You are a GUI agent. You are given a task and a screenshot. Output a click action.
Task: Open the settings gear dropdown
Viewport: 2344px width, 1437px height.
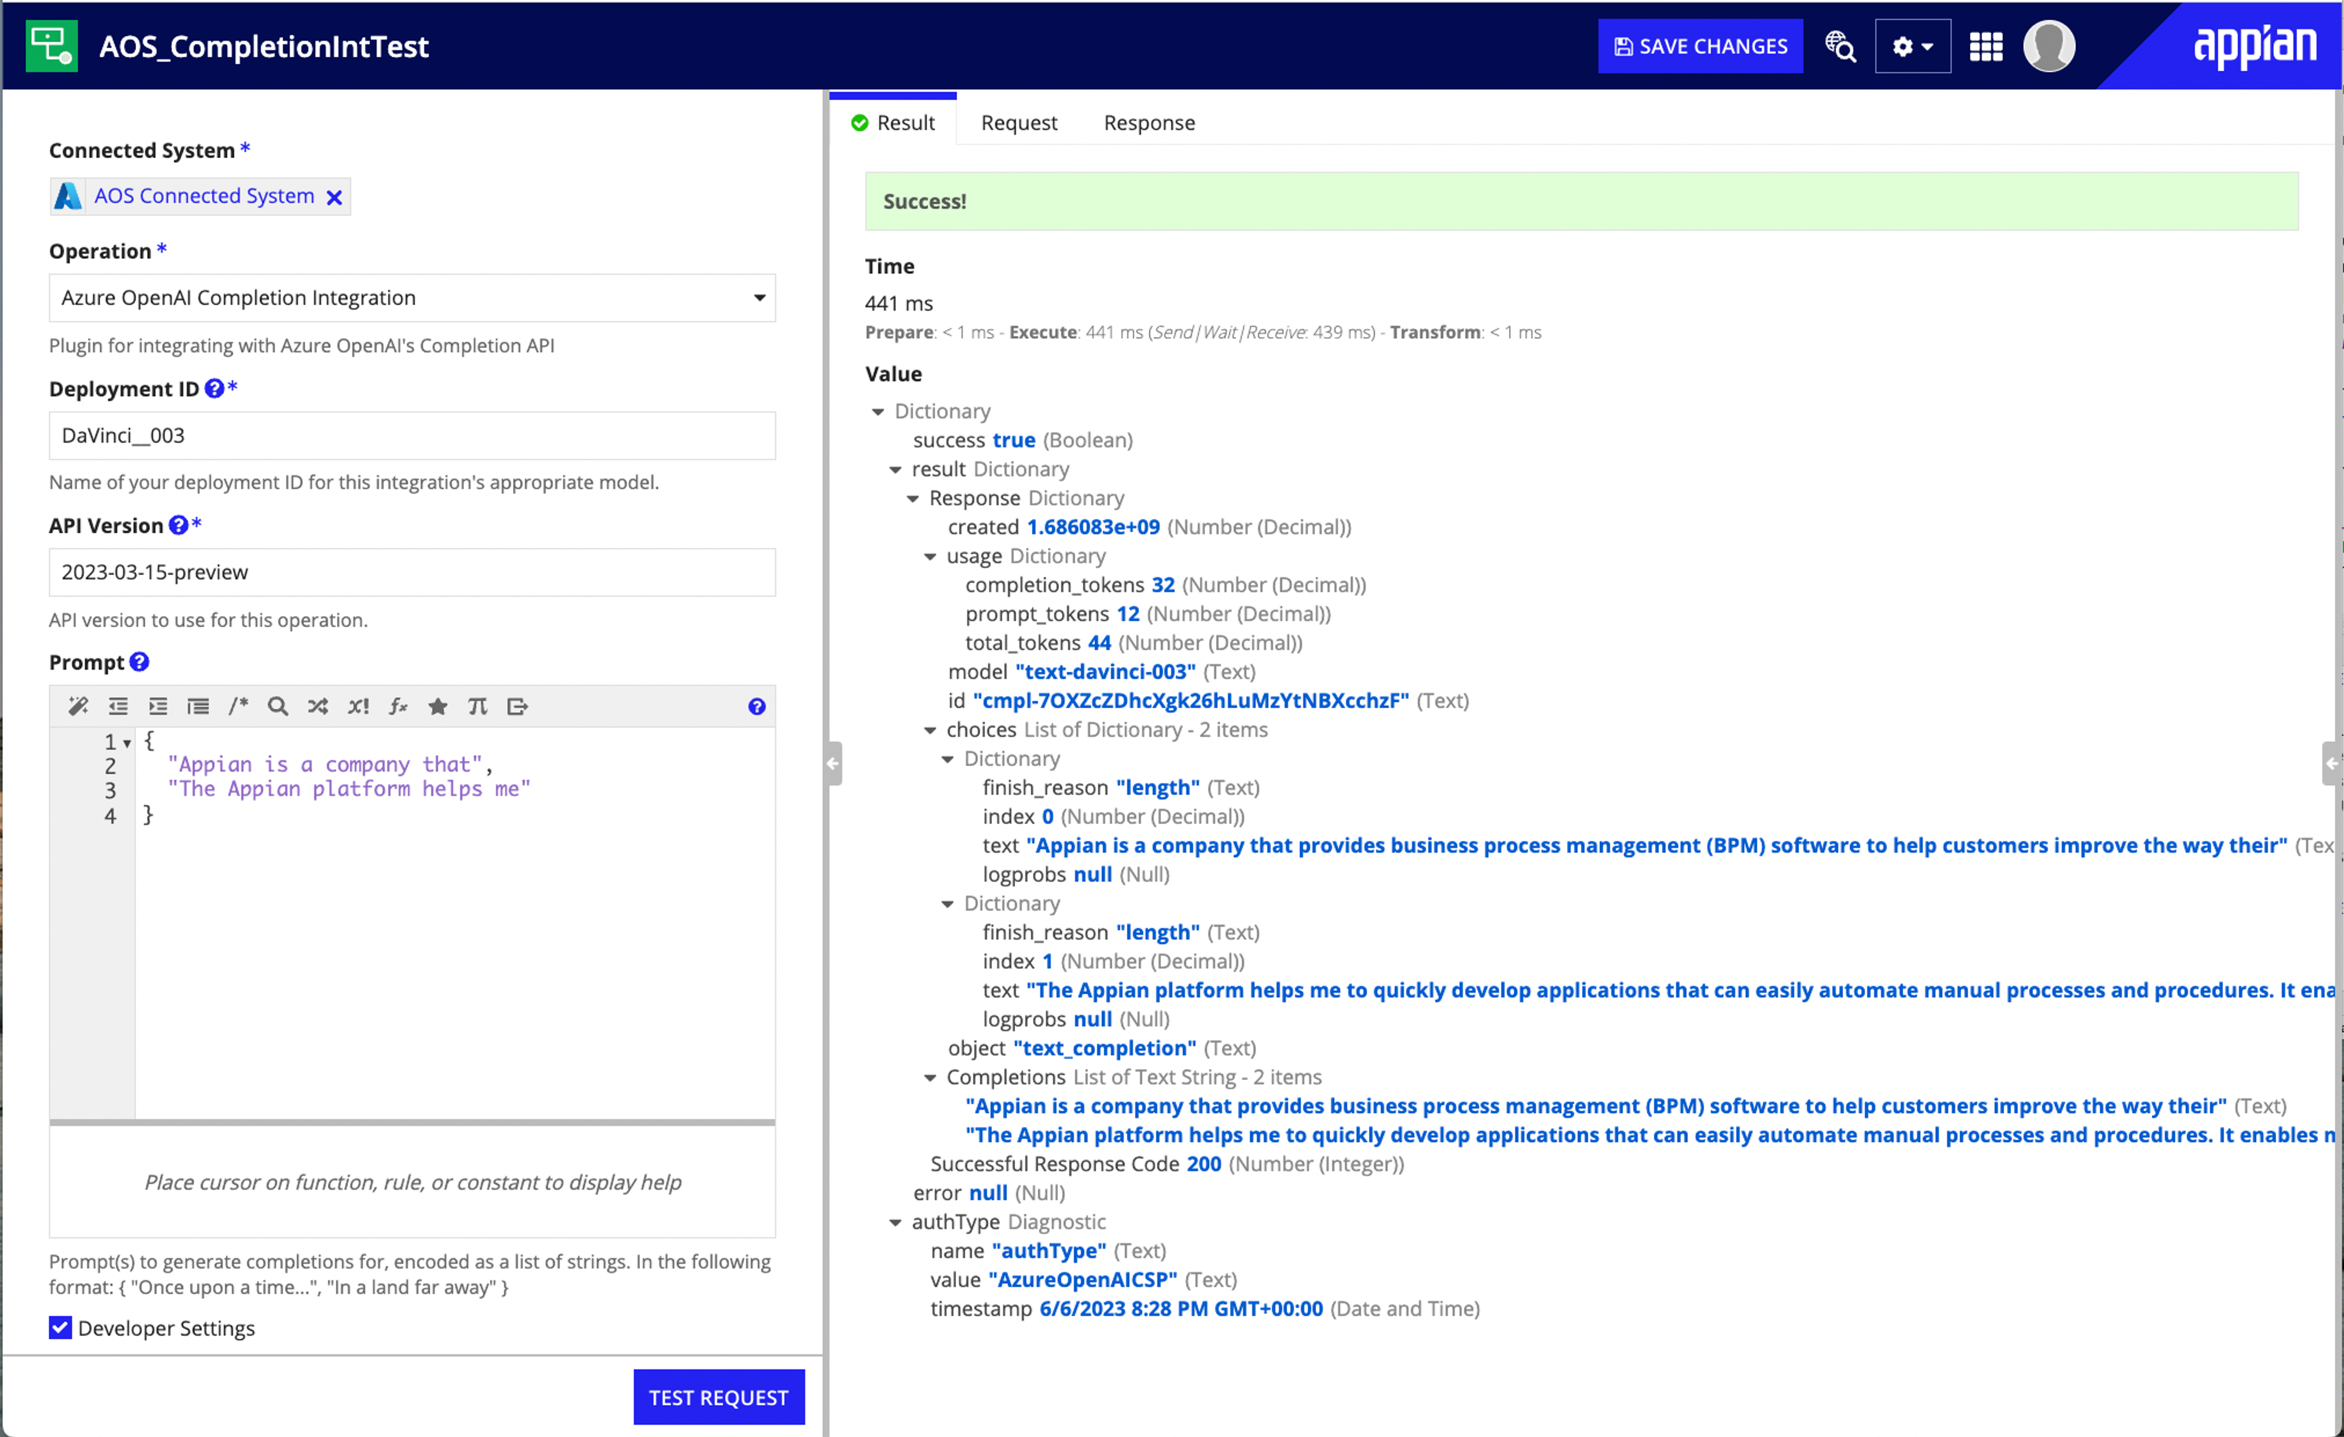pyautogui.click(x=1912, y=46)
